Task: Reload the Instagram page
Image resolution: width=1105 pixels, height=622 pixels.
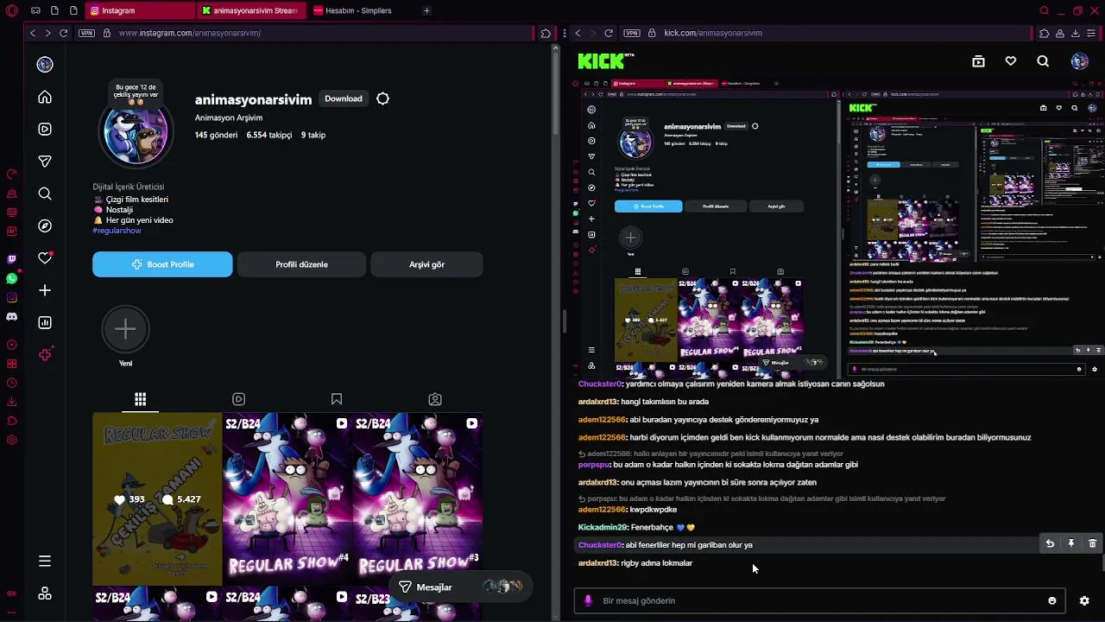Action: coord(63,33)
